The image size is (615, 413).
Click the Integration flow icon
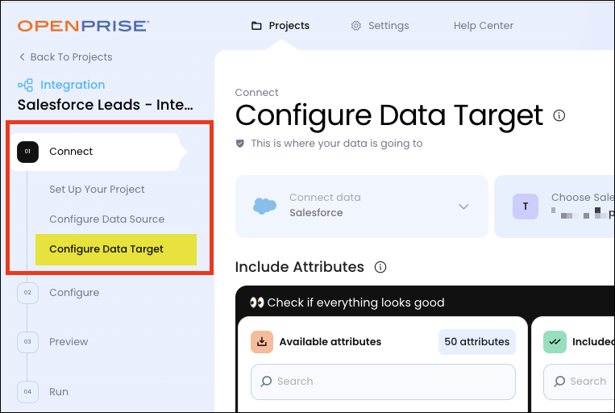click(x=25, y=85)
